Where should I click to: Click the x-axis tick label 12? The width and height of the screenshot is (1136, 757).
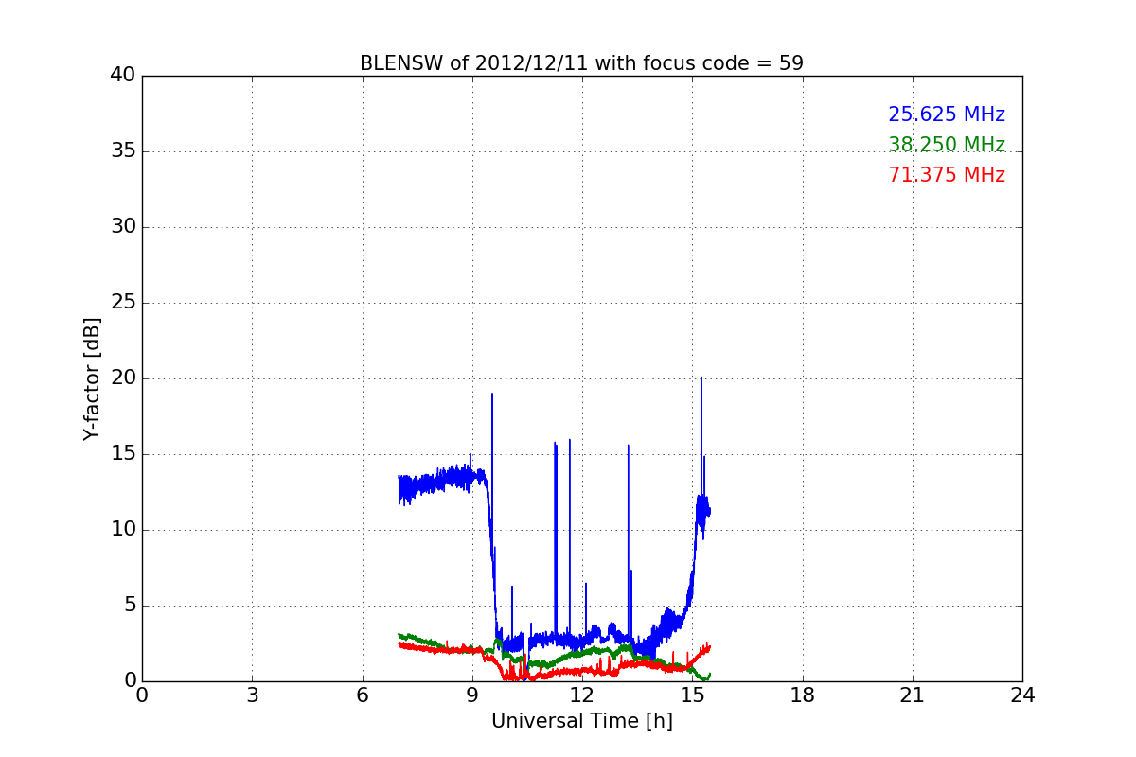tap(582, 695)
